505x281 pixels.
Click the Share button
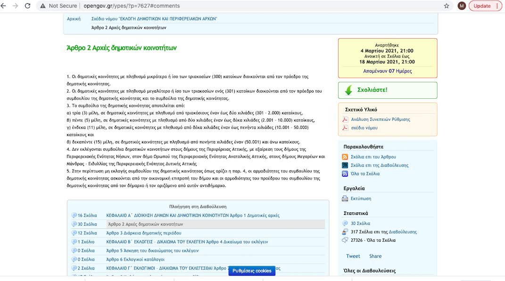coord(375,256)
